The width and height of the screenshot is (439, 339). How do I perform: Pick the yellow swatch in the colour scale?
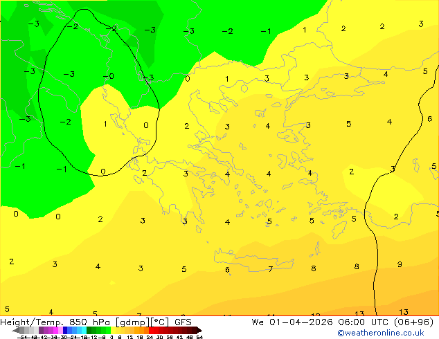113,330
